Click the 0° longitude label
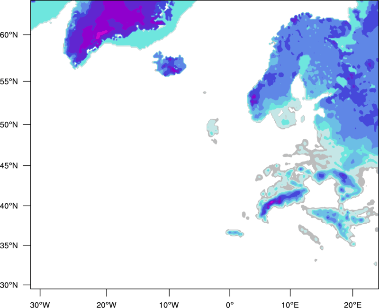Image resolution: width=379 pixels, height=308 pixels. point(230,305)
